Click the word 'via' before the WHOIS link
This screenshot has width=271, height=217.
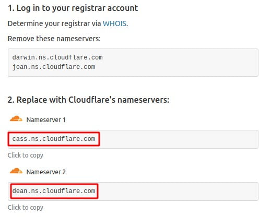pyautogui.click(x=96, y=23)
